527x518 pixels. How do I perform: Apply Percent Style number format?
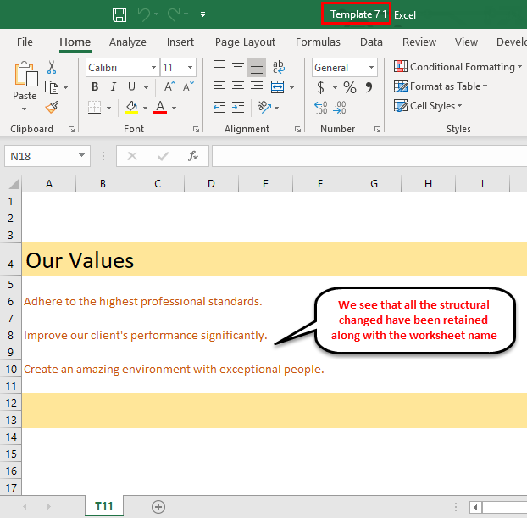click(x=349, y=86)
